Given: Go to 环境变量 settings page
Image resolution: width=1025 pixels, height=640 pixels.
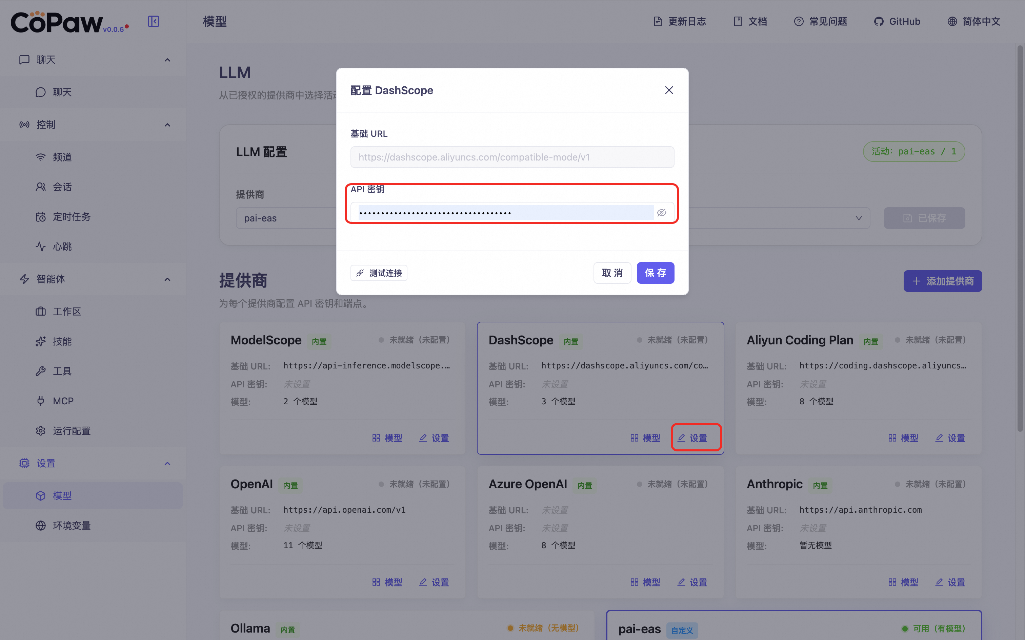Looking at the screenshot, I should (x=71, y=525).
